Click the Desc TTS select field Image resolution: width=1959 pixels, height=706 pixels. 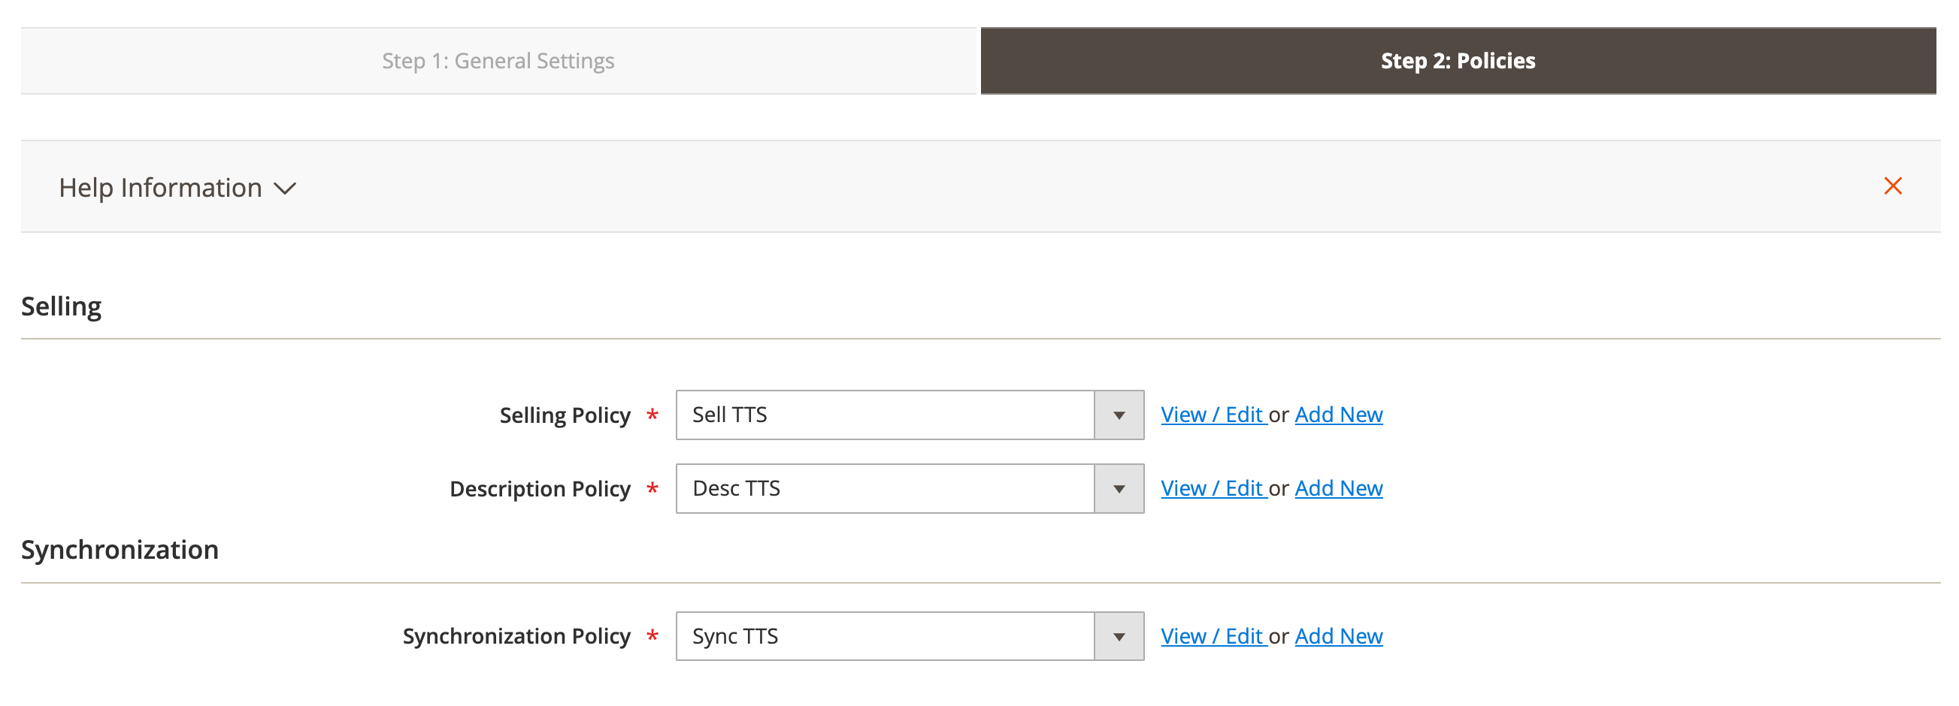pyautogui.click(x=884, y=489)
